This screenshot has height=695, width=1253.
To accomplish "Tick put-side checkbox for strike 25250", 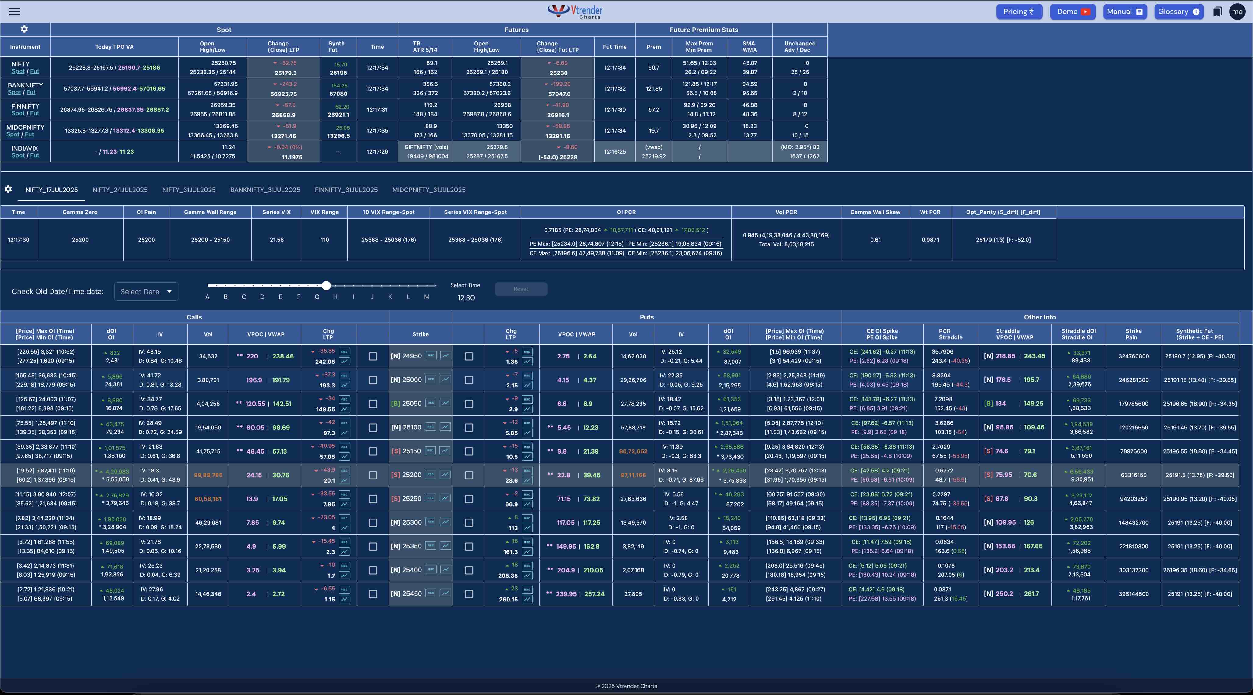I will 469,499.
